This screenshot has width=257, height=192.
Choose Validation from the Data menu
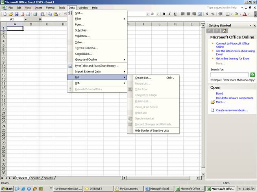[97, 36]
